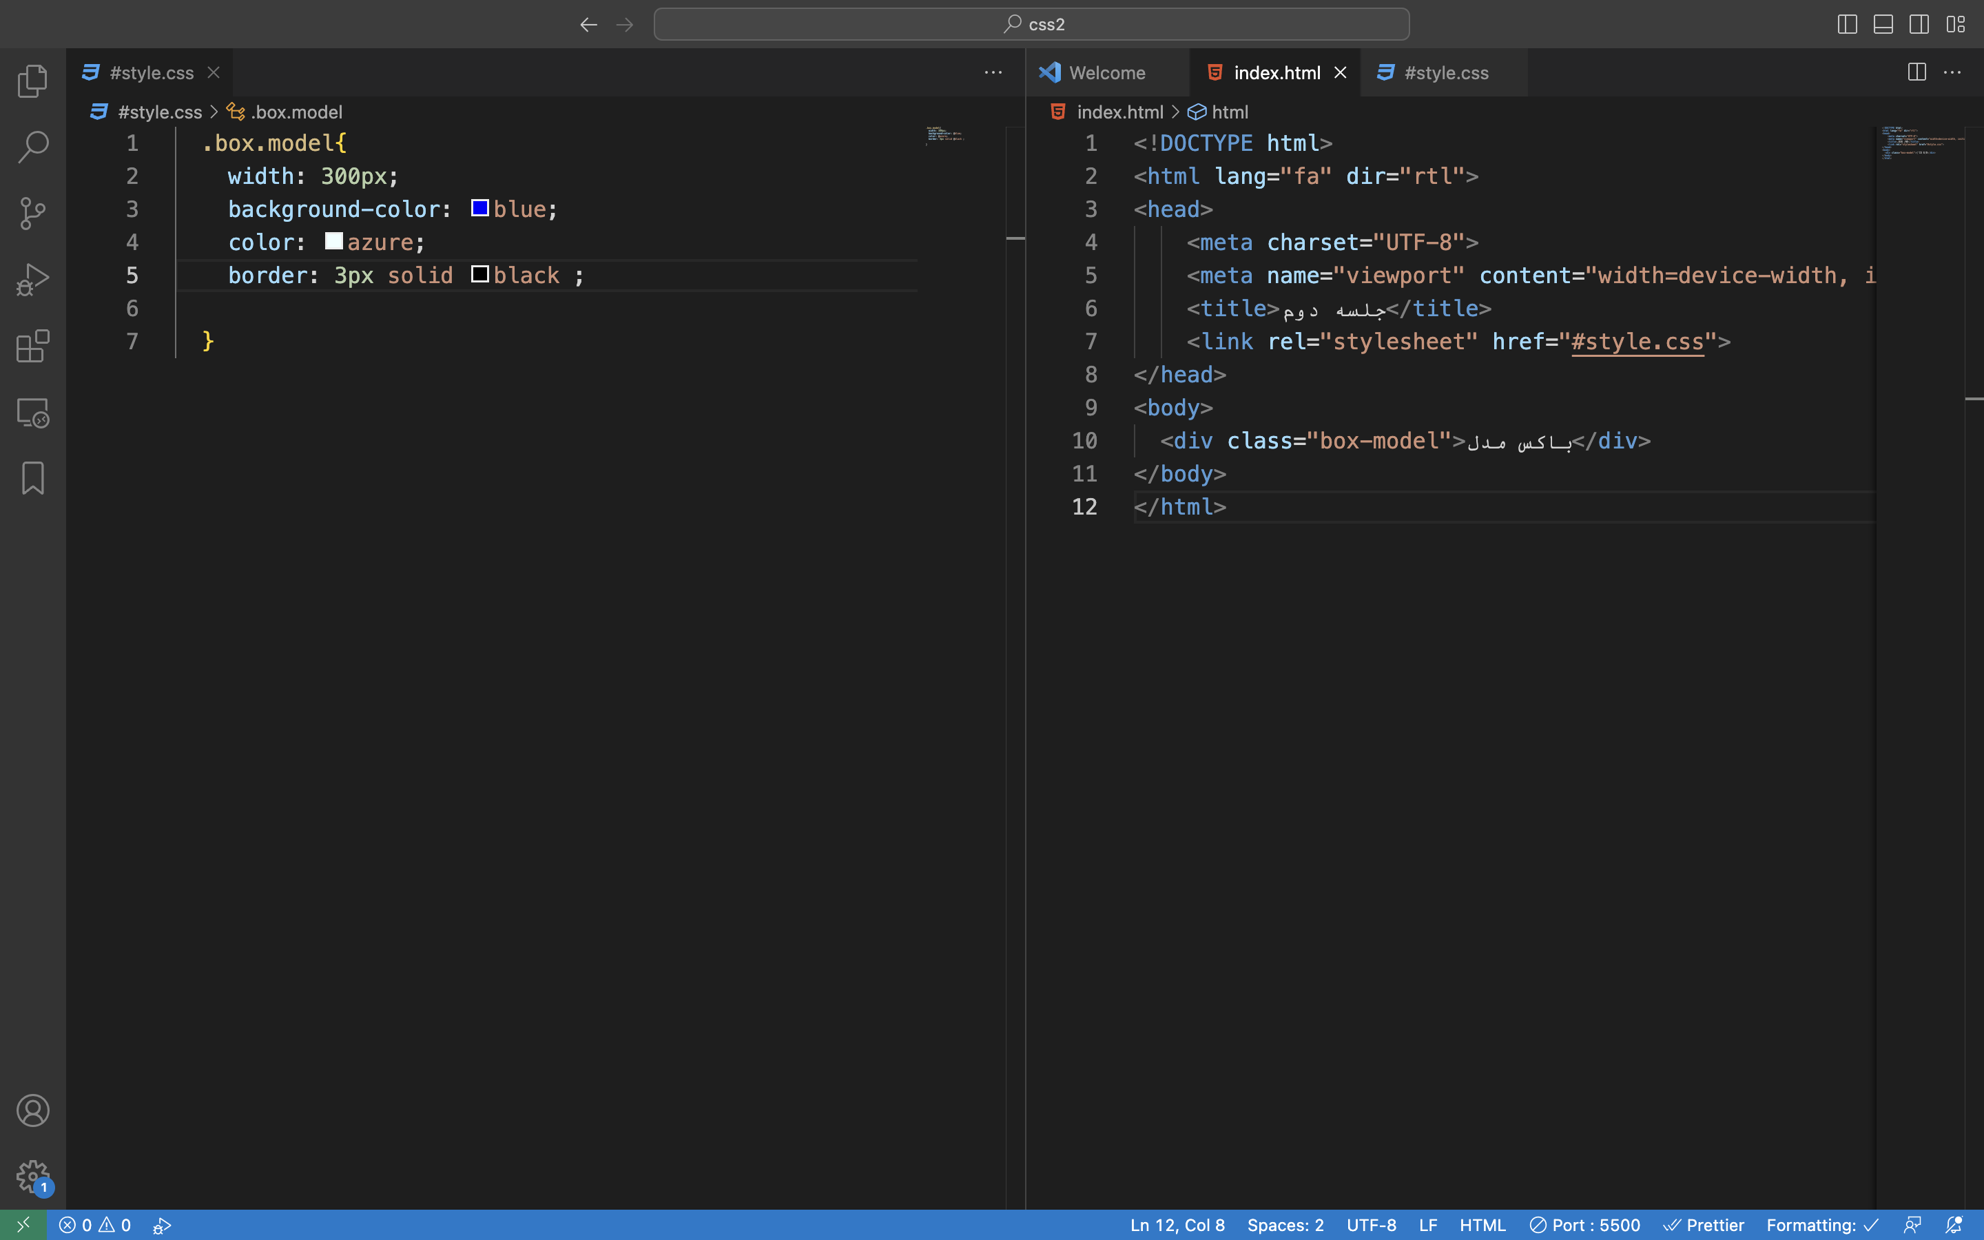Click the debug launcher icon in status bar
This screenshot has height=1240, width=1984.
pos(161,1224)
